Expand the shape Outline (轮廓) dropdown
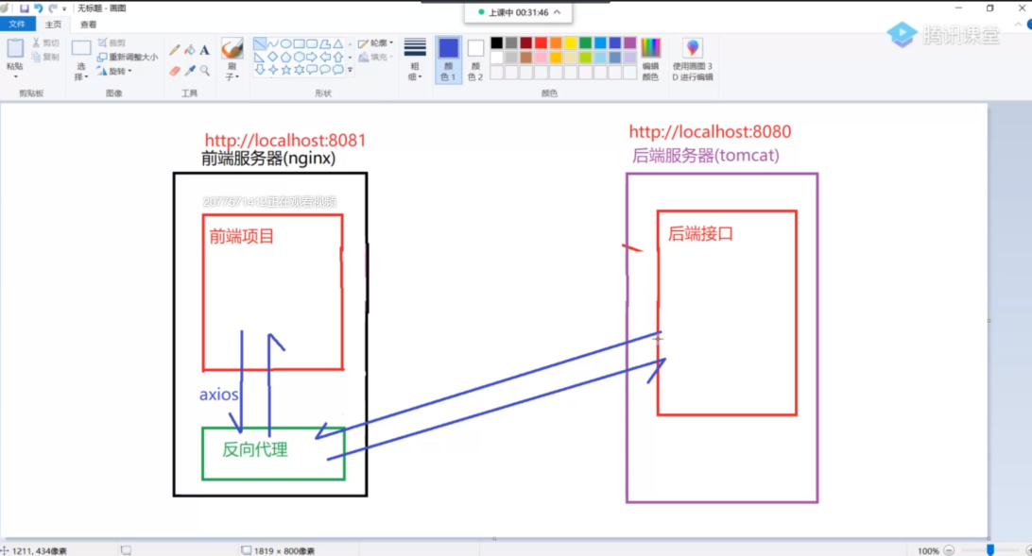Image resolution: width=1032 pixels, height=556 pixels. (376, 42)
